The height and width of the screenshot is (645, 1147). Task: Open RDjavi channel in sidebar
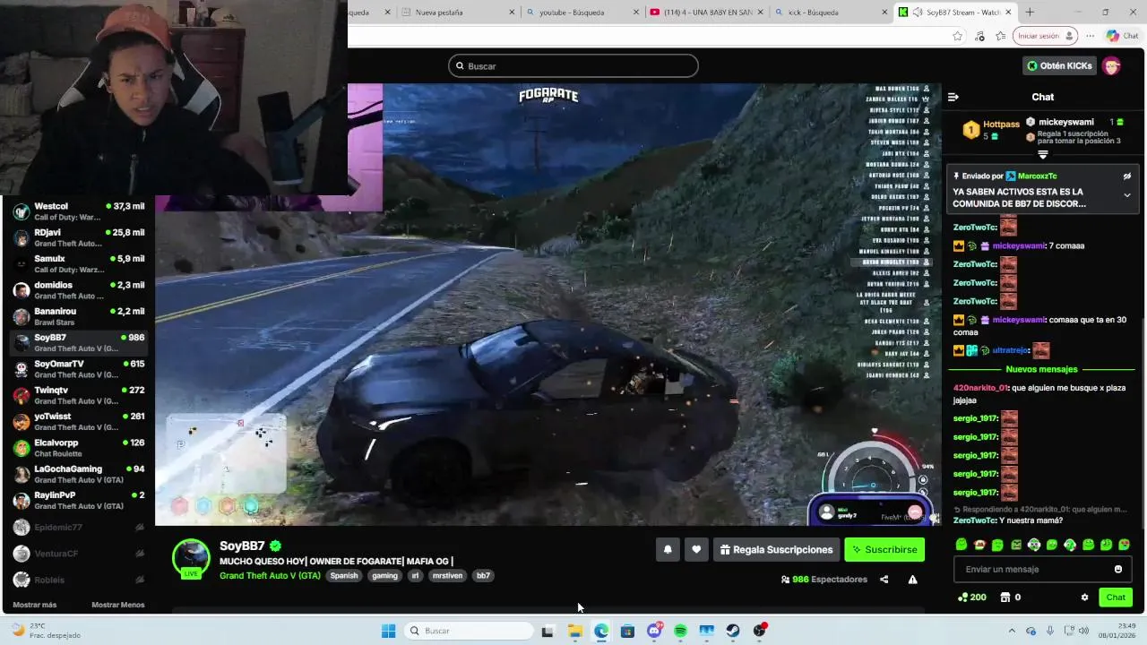coord(79,237)
